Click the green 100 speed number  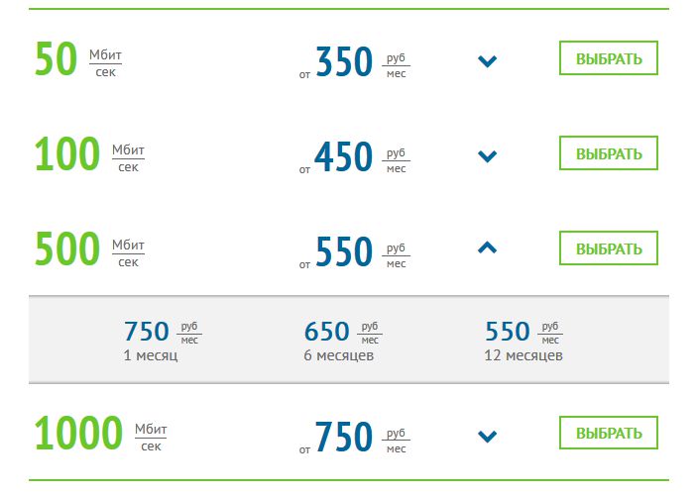67,153
